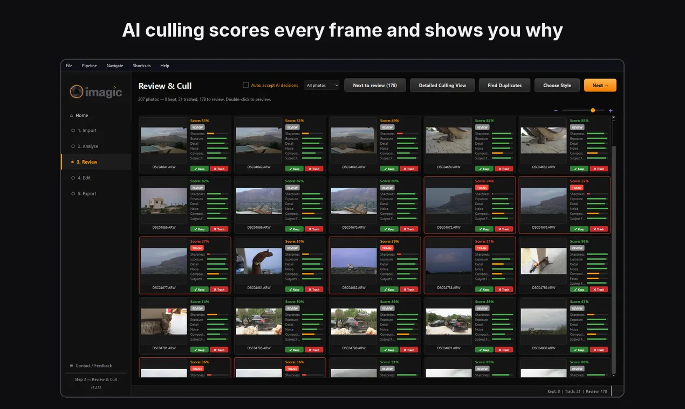Click the imagic logo

[x=96, y=92]
